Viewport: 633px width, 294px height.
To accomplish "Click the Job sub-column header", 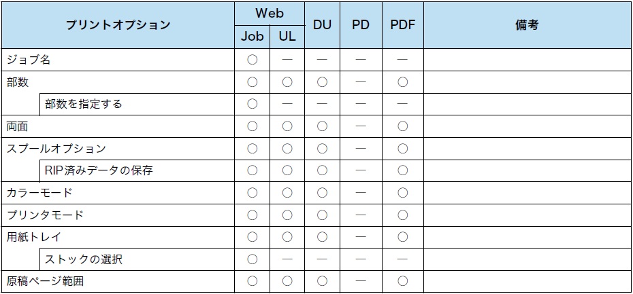I will pyautogui.click(x=252, y=37).
